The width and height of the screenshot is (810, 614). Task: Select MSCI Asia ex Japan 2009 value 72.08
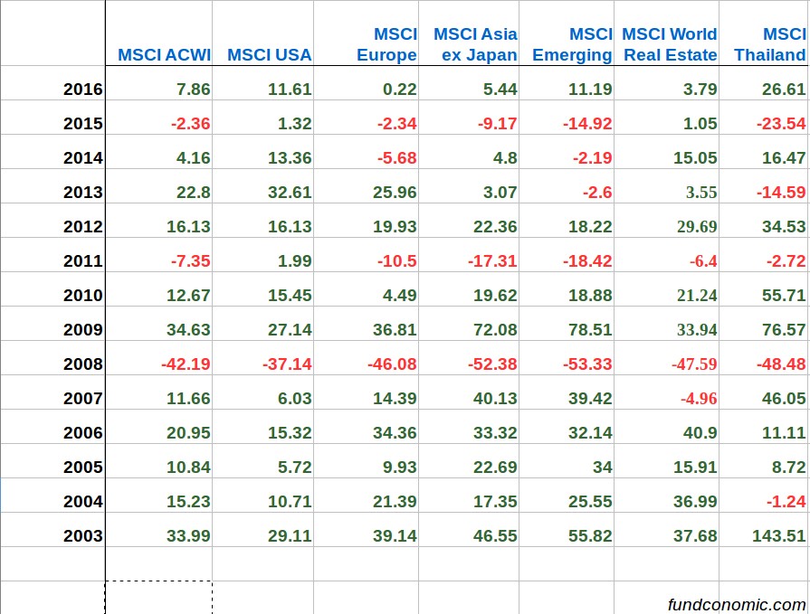pos(495,330)
